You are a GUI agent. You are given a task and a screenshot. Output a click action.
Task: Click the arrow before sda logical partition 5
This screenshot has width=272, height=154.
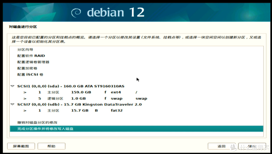click(x=25, y=99)
